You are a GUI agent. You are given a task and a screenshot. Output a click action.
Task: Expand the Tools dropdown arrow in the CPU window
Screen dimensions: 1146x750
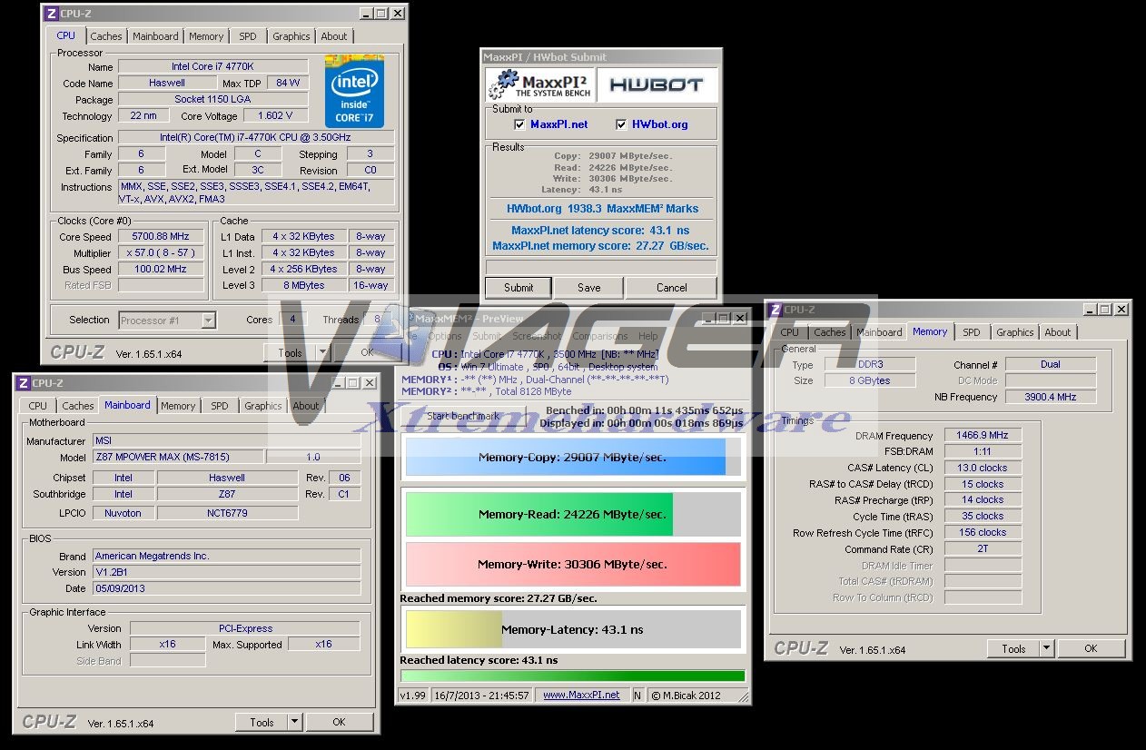[x=322, y=352]
